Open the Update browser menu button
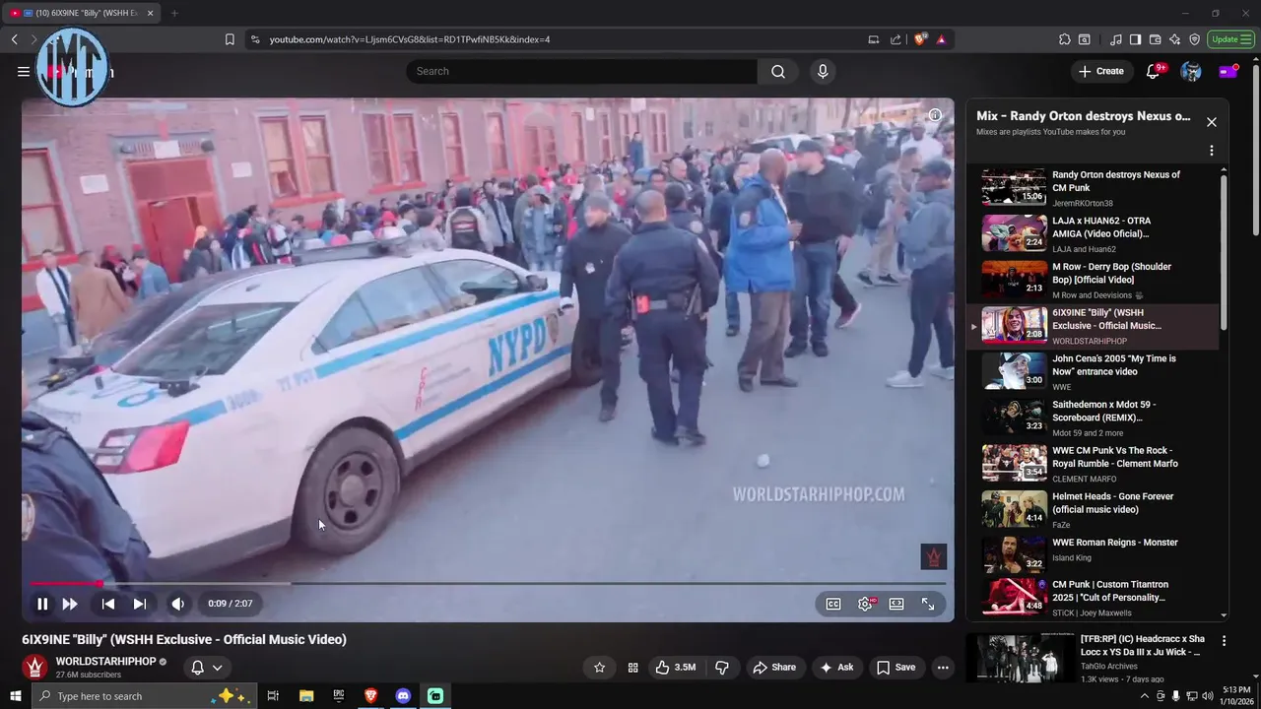 click(x=1231, y=39)
